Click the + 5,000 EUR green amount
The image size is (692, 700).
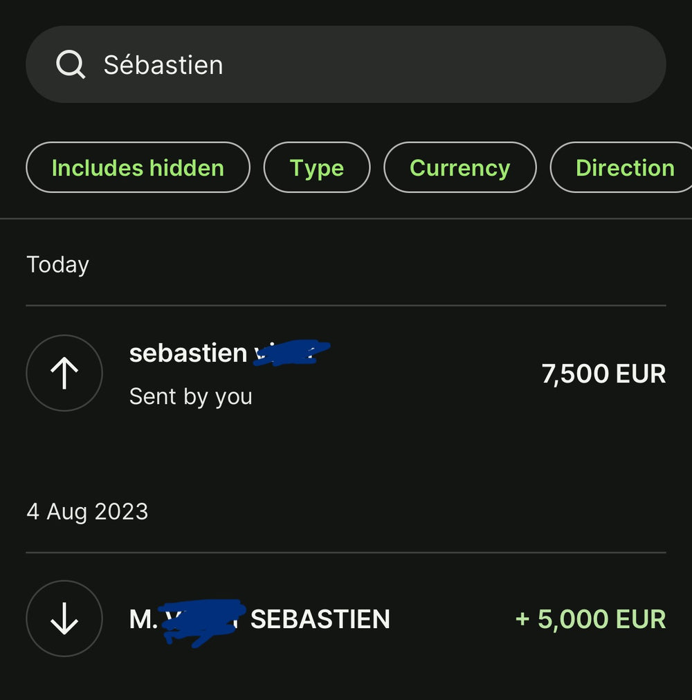[x=590, y=619]
